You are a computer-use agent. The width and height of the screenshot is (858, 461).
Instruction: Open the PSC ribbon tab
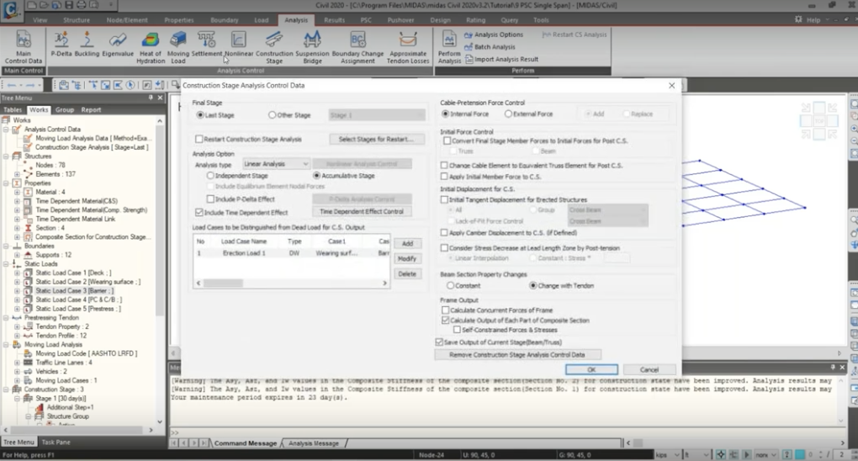click(x=366, y=20)
